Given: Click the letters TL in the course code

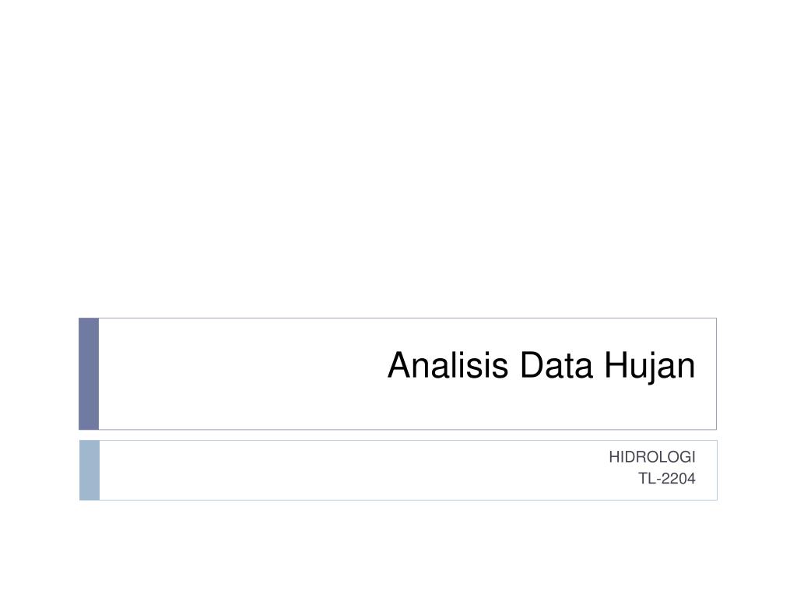Looking at the screenshot, I should (647, 479).
